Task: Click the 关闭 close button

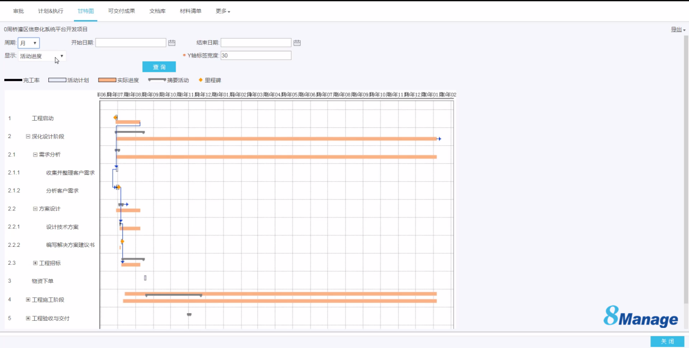Action: pyautogui.click(x=667, y=341)
